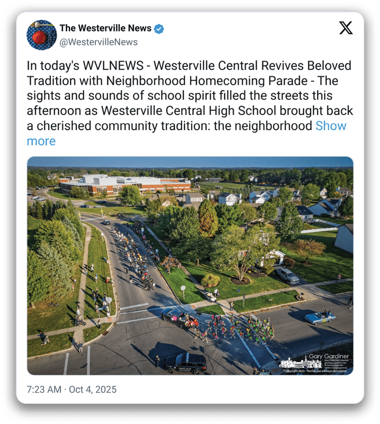Click the school building in photo
380x424 pixels.
pyautogui.click(x=125, y=184)
